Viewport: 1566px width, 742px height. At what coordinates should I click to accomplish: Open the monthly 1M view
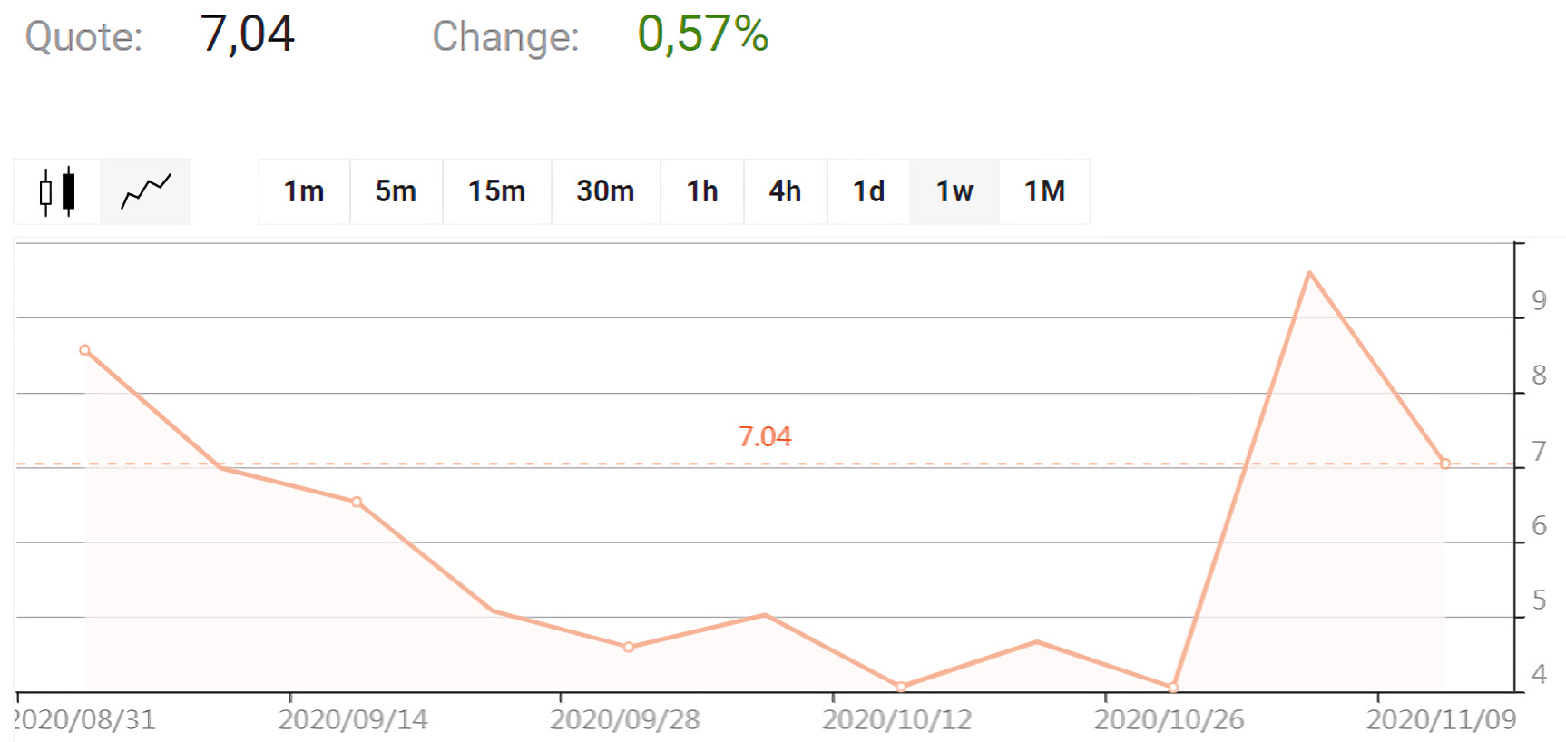point(1043,190)
